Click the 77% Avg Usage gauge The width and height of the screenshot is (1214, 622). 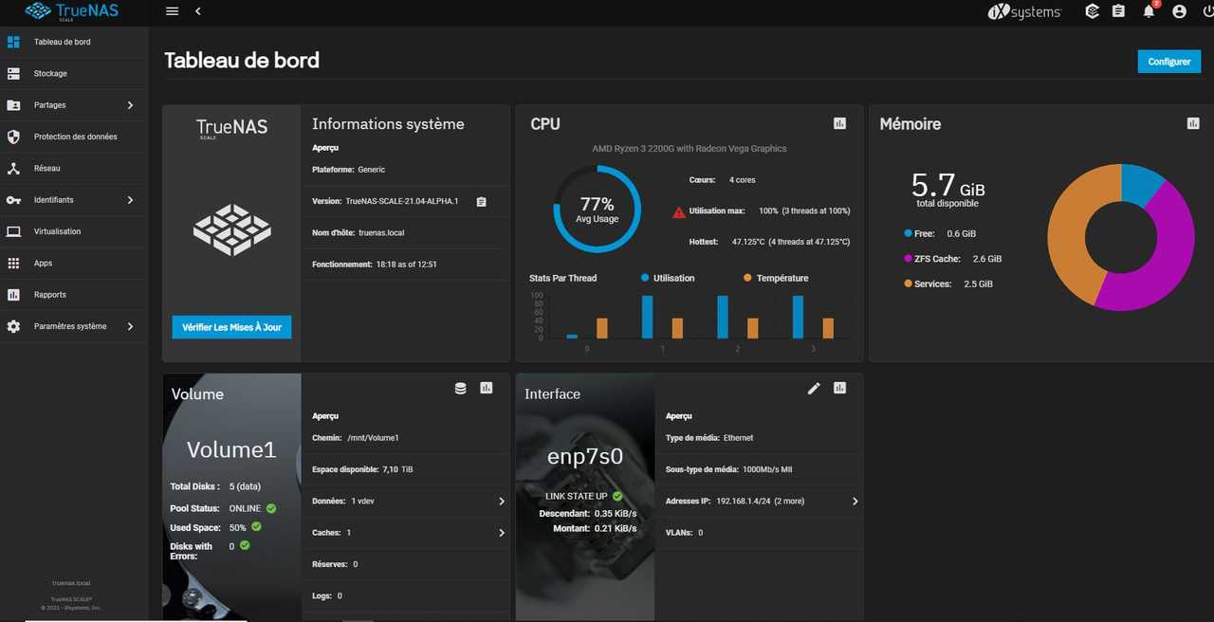[598, 210]
